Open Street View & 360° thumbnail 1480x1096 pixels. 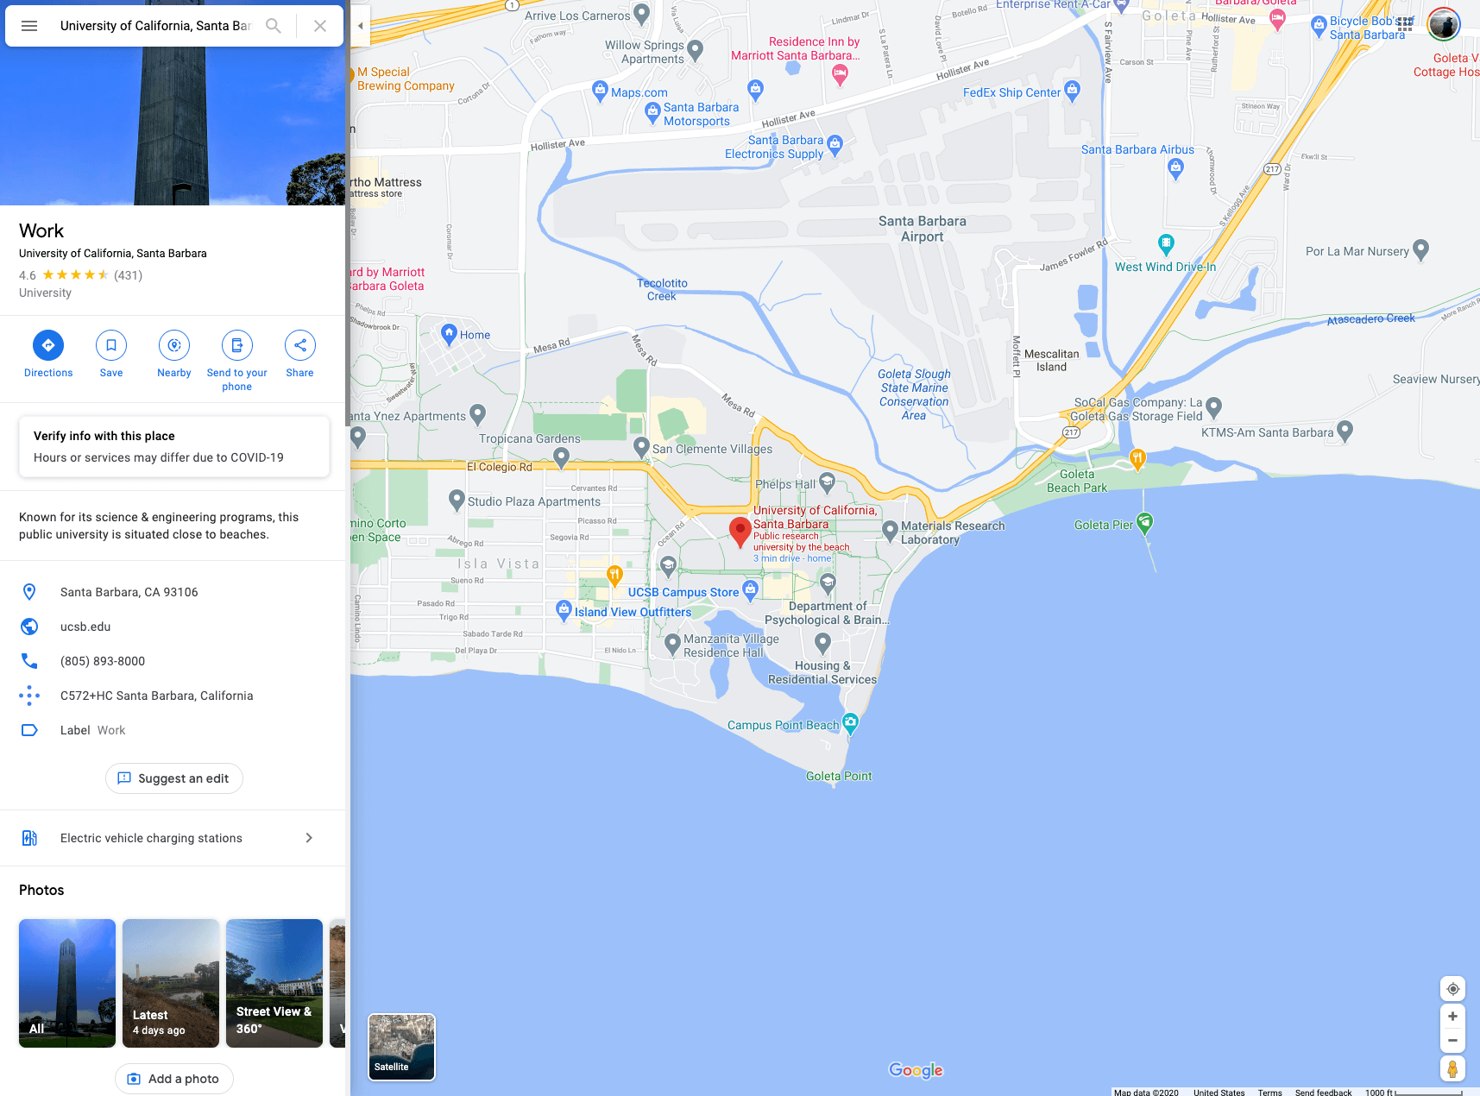click(x=274, y=983)
